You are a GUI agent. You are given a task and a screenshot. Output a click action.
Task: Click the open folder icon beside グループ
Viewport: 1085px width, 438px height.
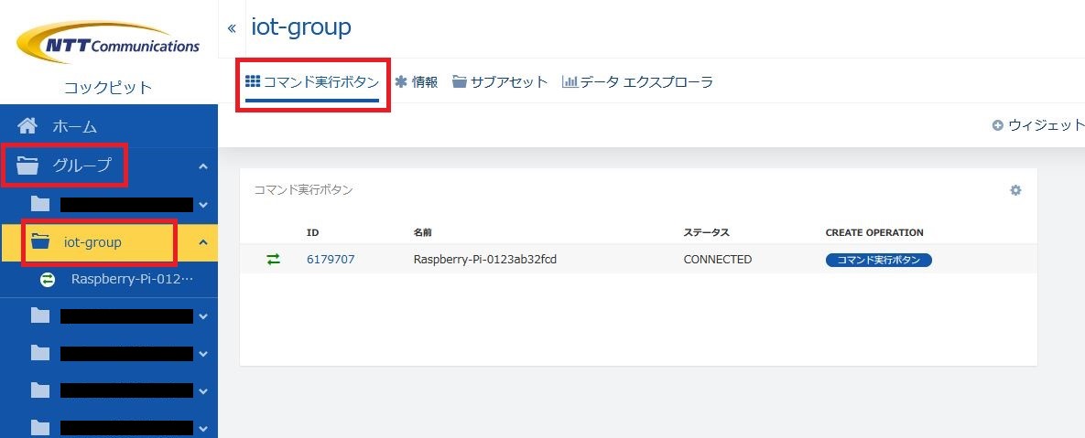pyautogui.click(x=27, y=166)
